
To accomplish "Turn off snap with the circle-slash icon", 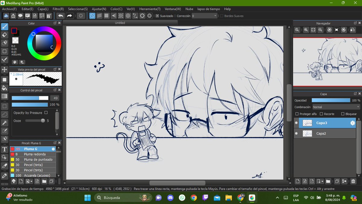I will [93, 16].
